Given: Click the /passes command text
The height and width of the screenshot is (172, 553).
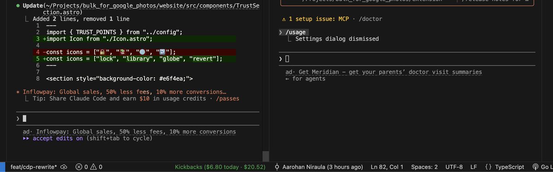Looking at the screenshot, I should pyautogui.click(x=228, y=99).
